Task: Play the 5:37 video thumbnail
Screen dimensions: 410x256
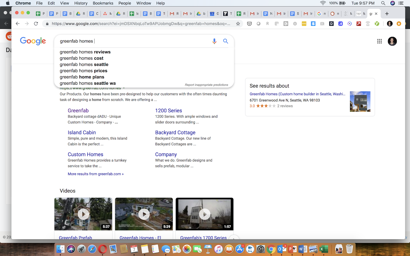Action: [x=83, y=214]
